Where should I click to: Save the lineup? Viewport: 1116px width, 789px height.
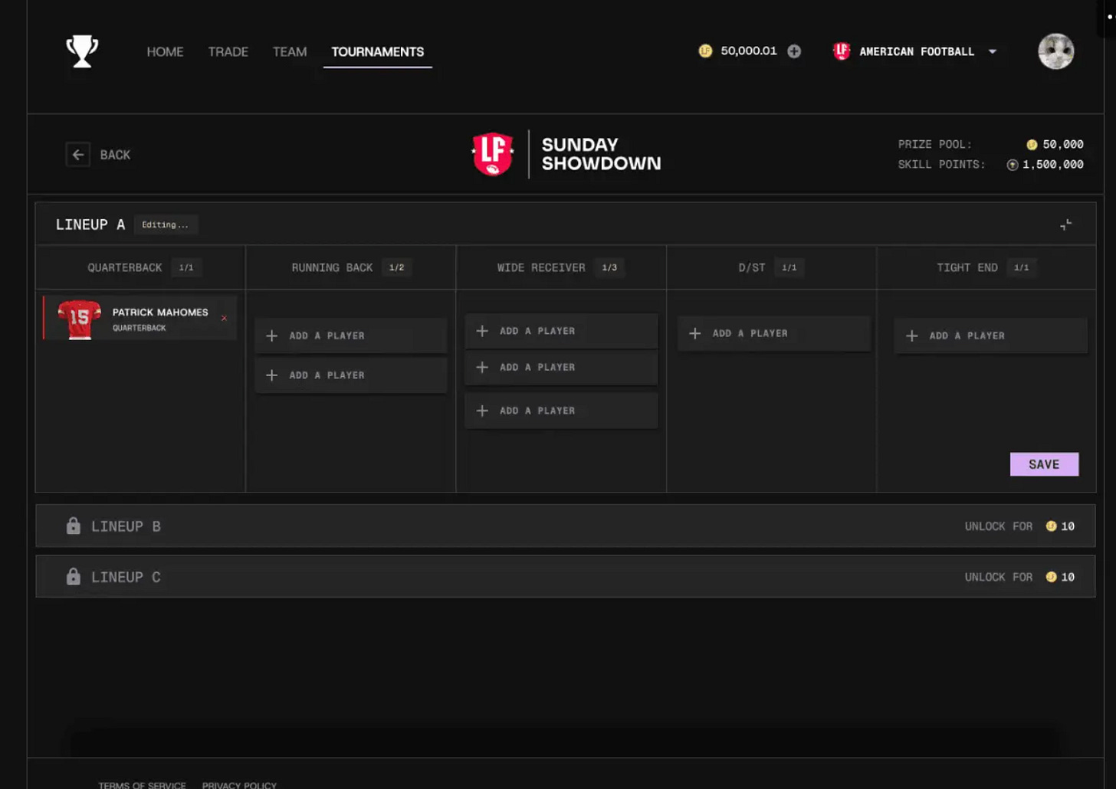pyautogui.click(x=1044, y=464)
